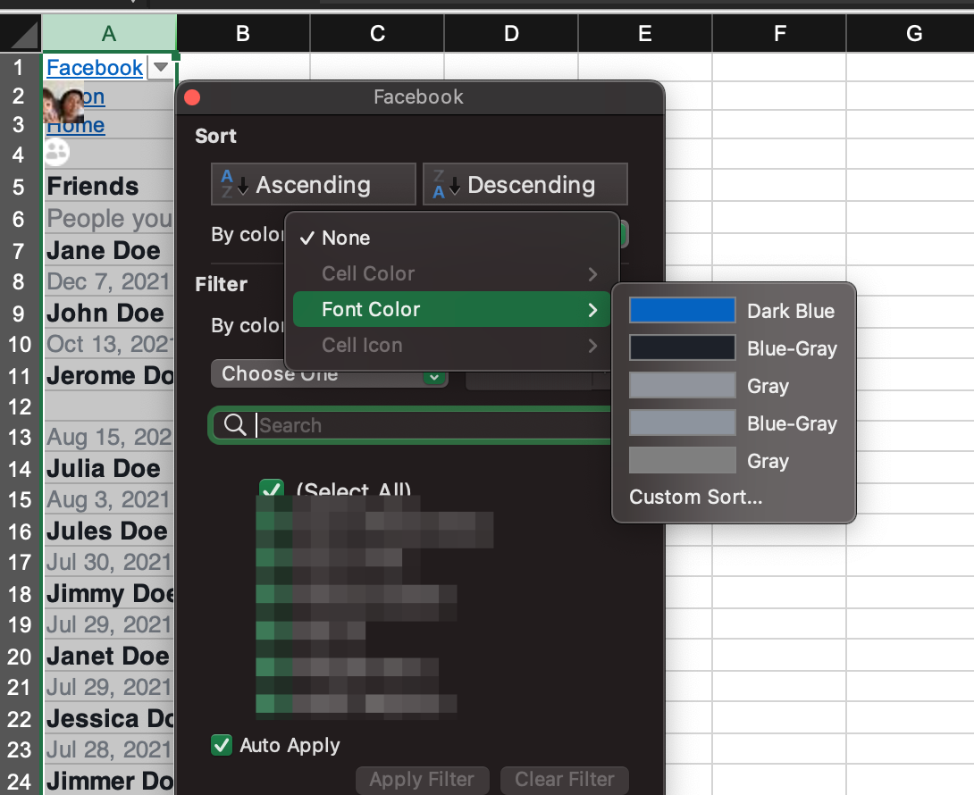The image size is (974, 795).
Task: Click the Jules Doe cell
Action: [x=109, y=531]
